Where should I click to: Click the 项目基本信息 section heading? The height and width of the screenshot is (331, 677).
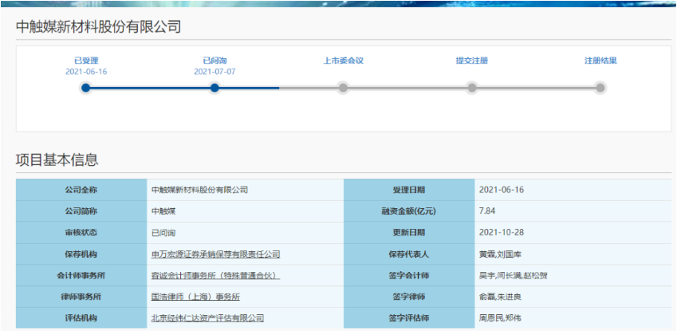click(57, 160)
